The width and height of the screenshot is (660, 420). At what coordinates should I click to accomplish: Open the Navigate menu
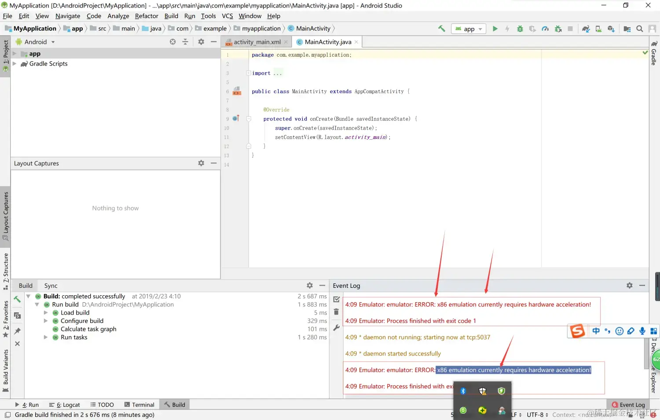tap(68, 16)
